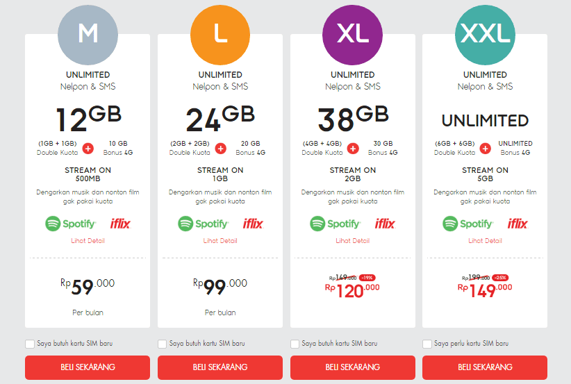Click Beli Sekarang under the Unlimited XXL plan
Image resolution: width=571 pixels, height=384 pixels.
pos(485,367)
